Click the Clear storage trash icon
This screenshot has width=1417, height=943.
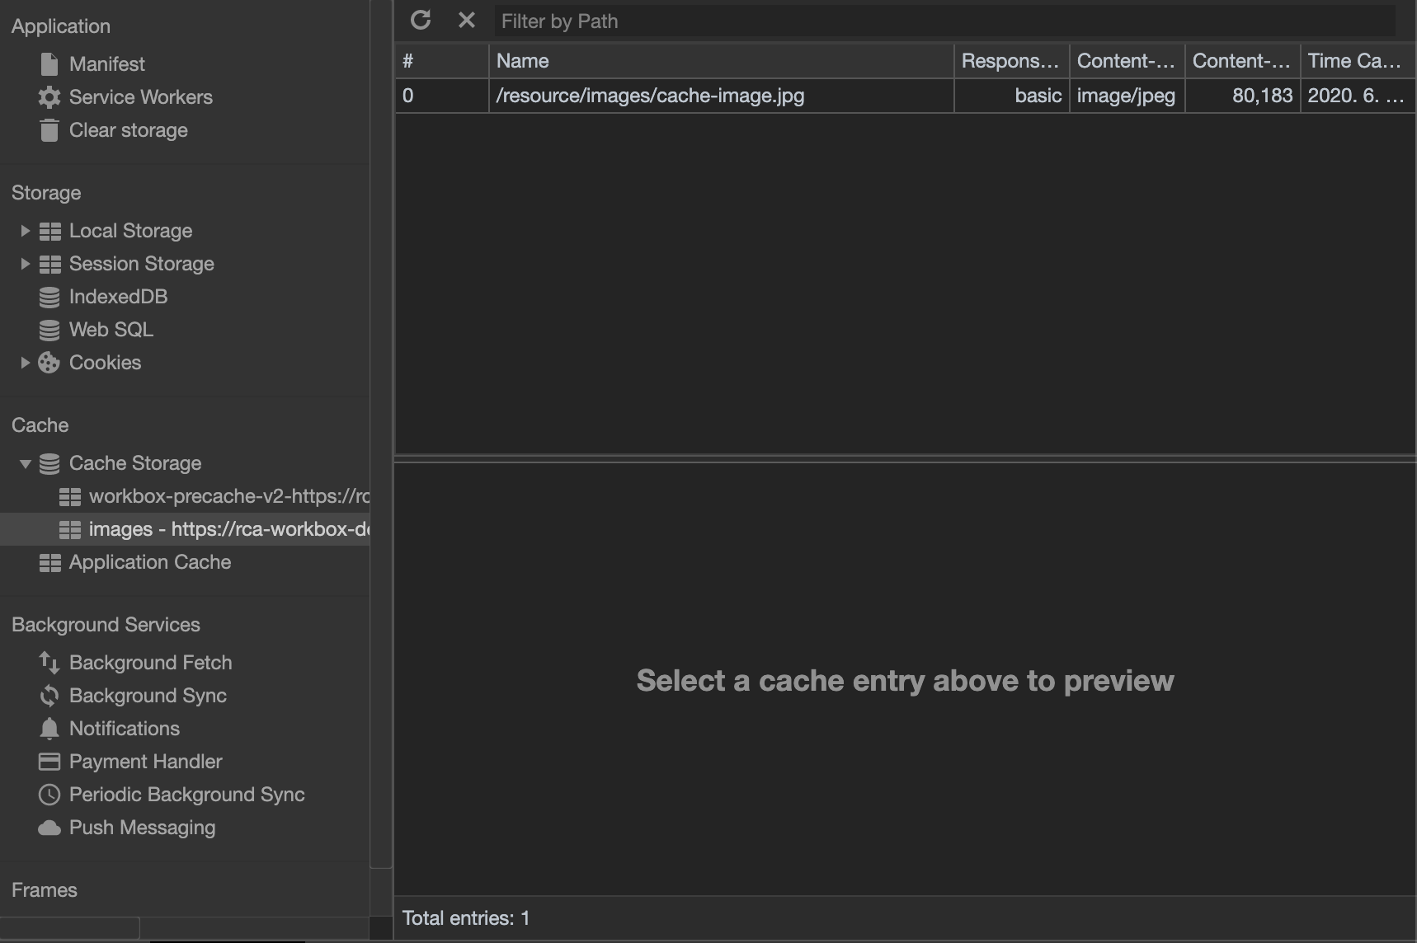[x=49, y=130]
